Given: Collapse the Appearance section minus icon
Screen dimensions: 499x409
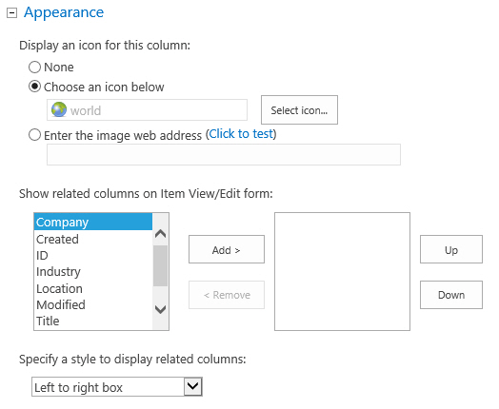Looking at the screenshot, I should [11, 13].
